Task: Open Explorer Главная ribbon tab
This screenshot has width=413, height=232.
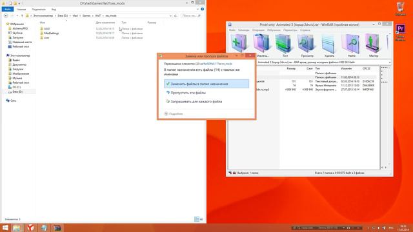Action: coord(21,9)
